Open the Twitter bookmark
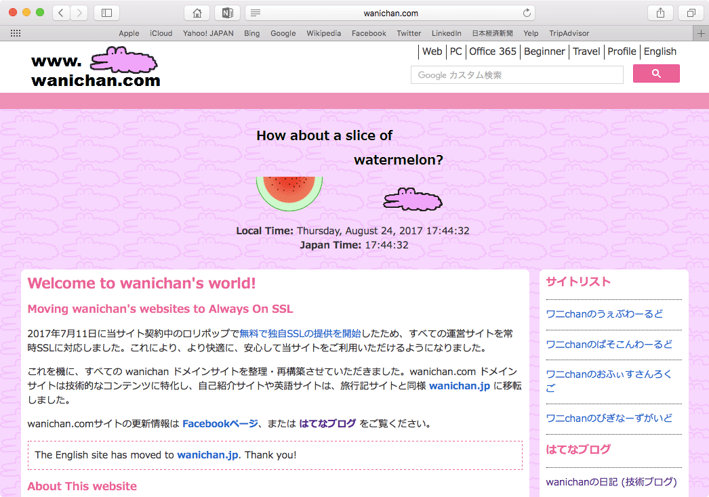The height and width of the screenshot is (497, 709). (409, 33)
